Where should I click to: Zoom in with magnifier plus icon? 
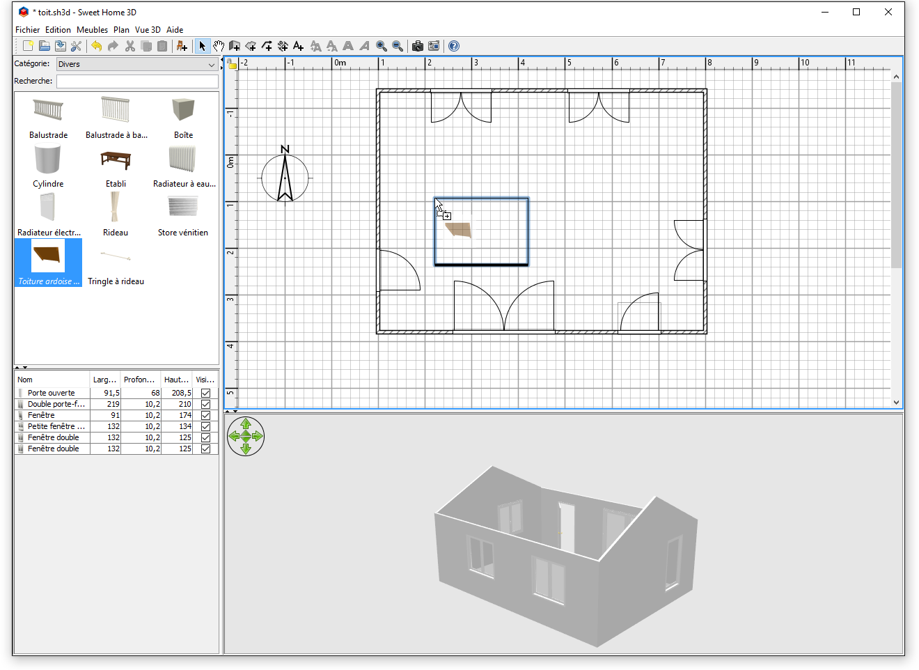(382, 46)
